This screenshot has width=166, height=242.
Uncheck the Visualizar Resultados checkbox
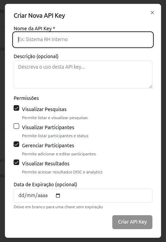pos(16,162)
